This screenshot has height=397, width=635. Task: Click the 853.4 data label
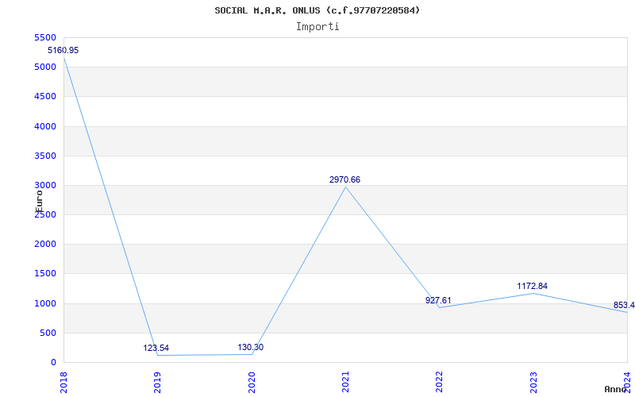[x=624, y=305]
